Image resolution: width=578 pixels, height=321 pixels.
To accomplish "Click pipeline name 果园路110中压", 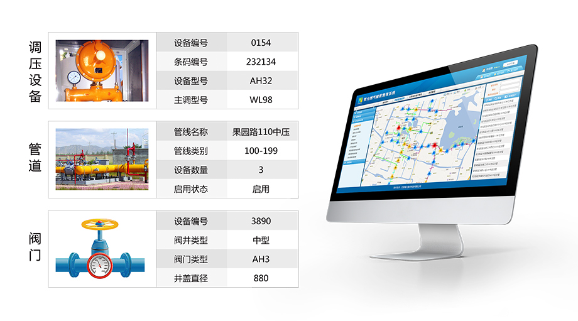I will 261,133.
